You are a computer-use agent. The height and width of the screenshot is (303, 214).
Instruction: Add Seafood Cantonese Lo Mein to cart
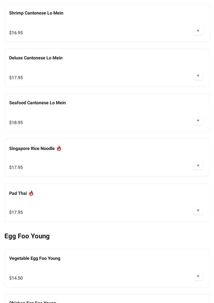coord(198,120)
